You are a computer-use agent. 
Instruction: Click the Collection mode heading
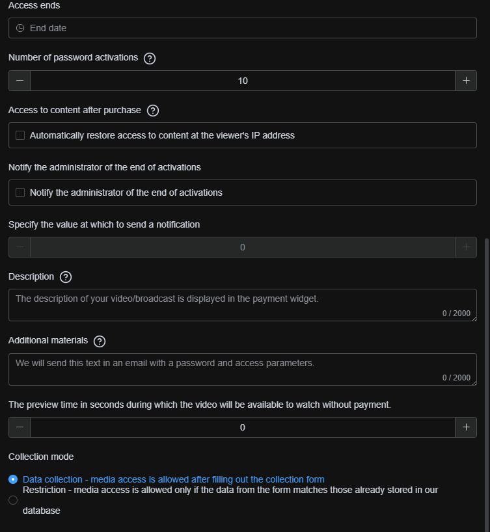41,457
